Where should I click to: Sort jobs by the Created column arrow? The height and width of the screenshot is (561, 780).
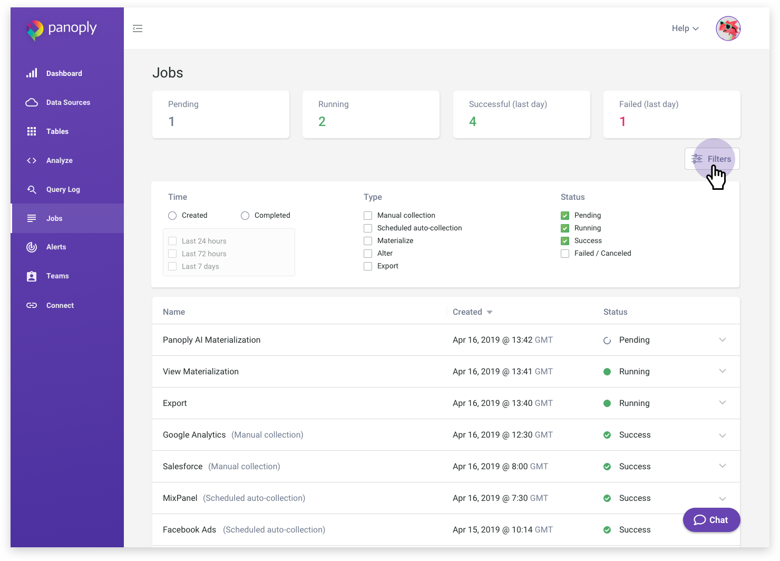point(490,312)
